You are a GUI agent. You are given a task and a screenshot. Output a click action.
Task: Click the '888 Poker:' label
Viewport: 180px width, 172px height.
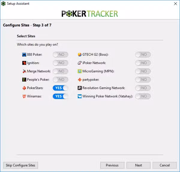[34, 55]
